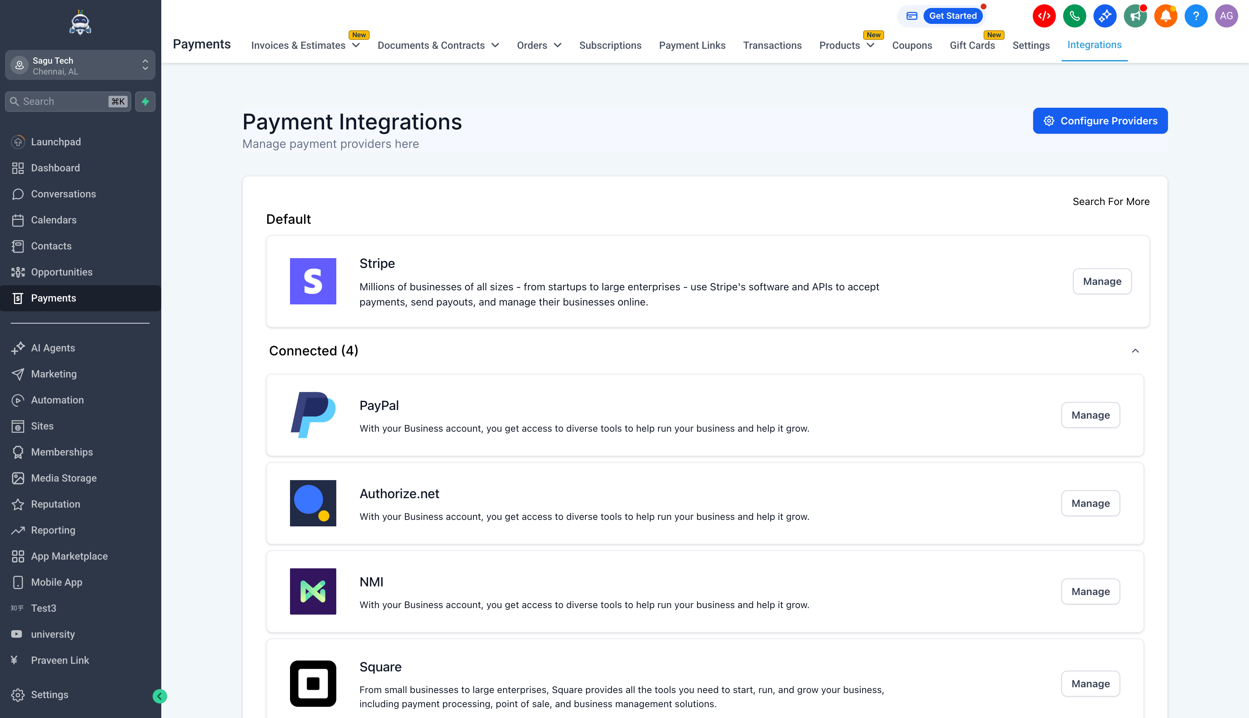Click Manage for PayPal
The image size is (1249, 718).
[1090, 415]
